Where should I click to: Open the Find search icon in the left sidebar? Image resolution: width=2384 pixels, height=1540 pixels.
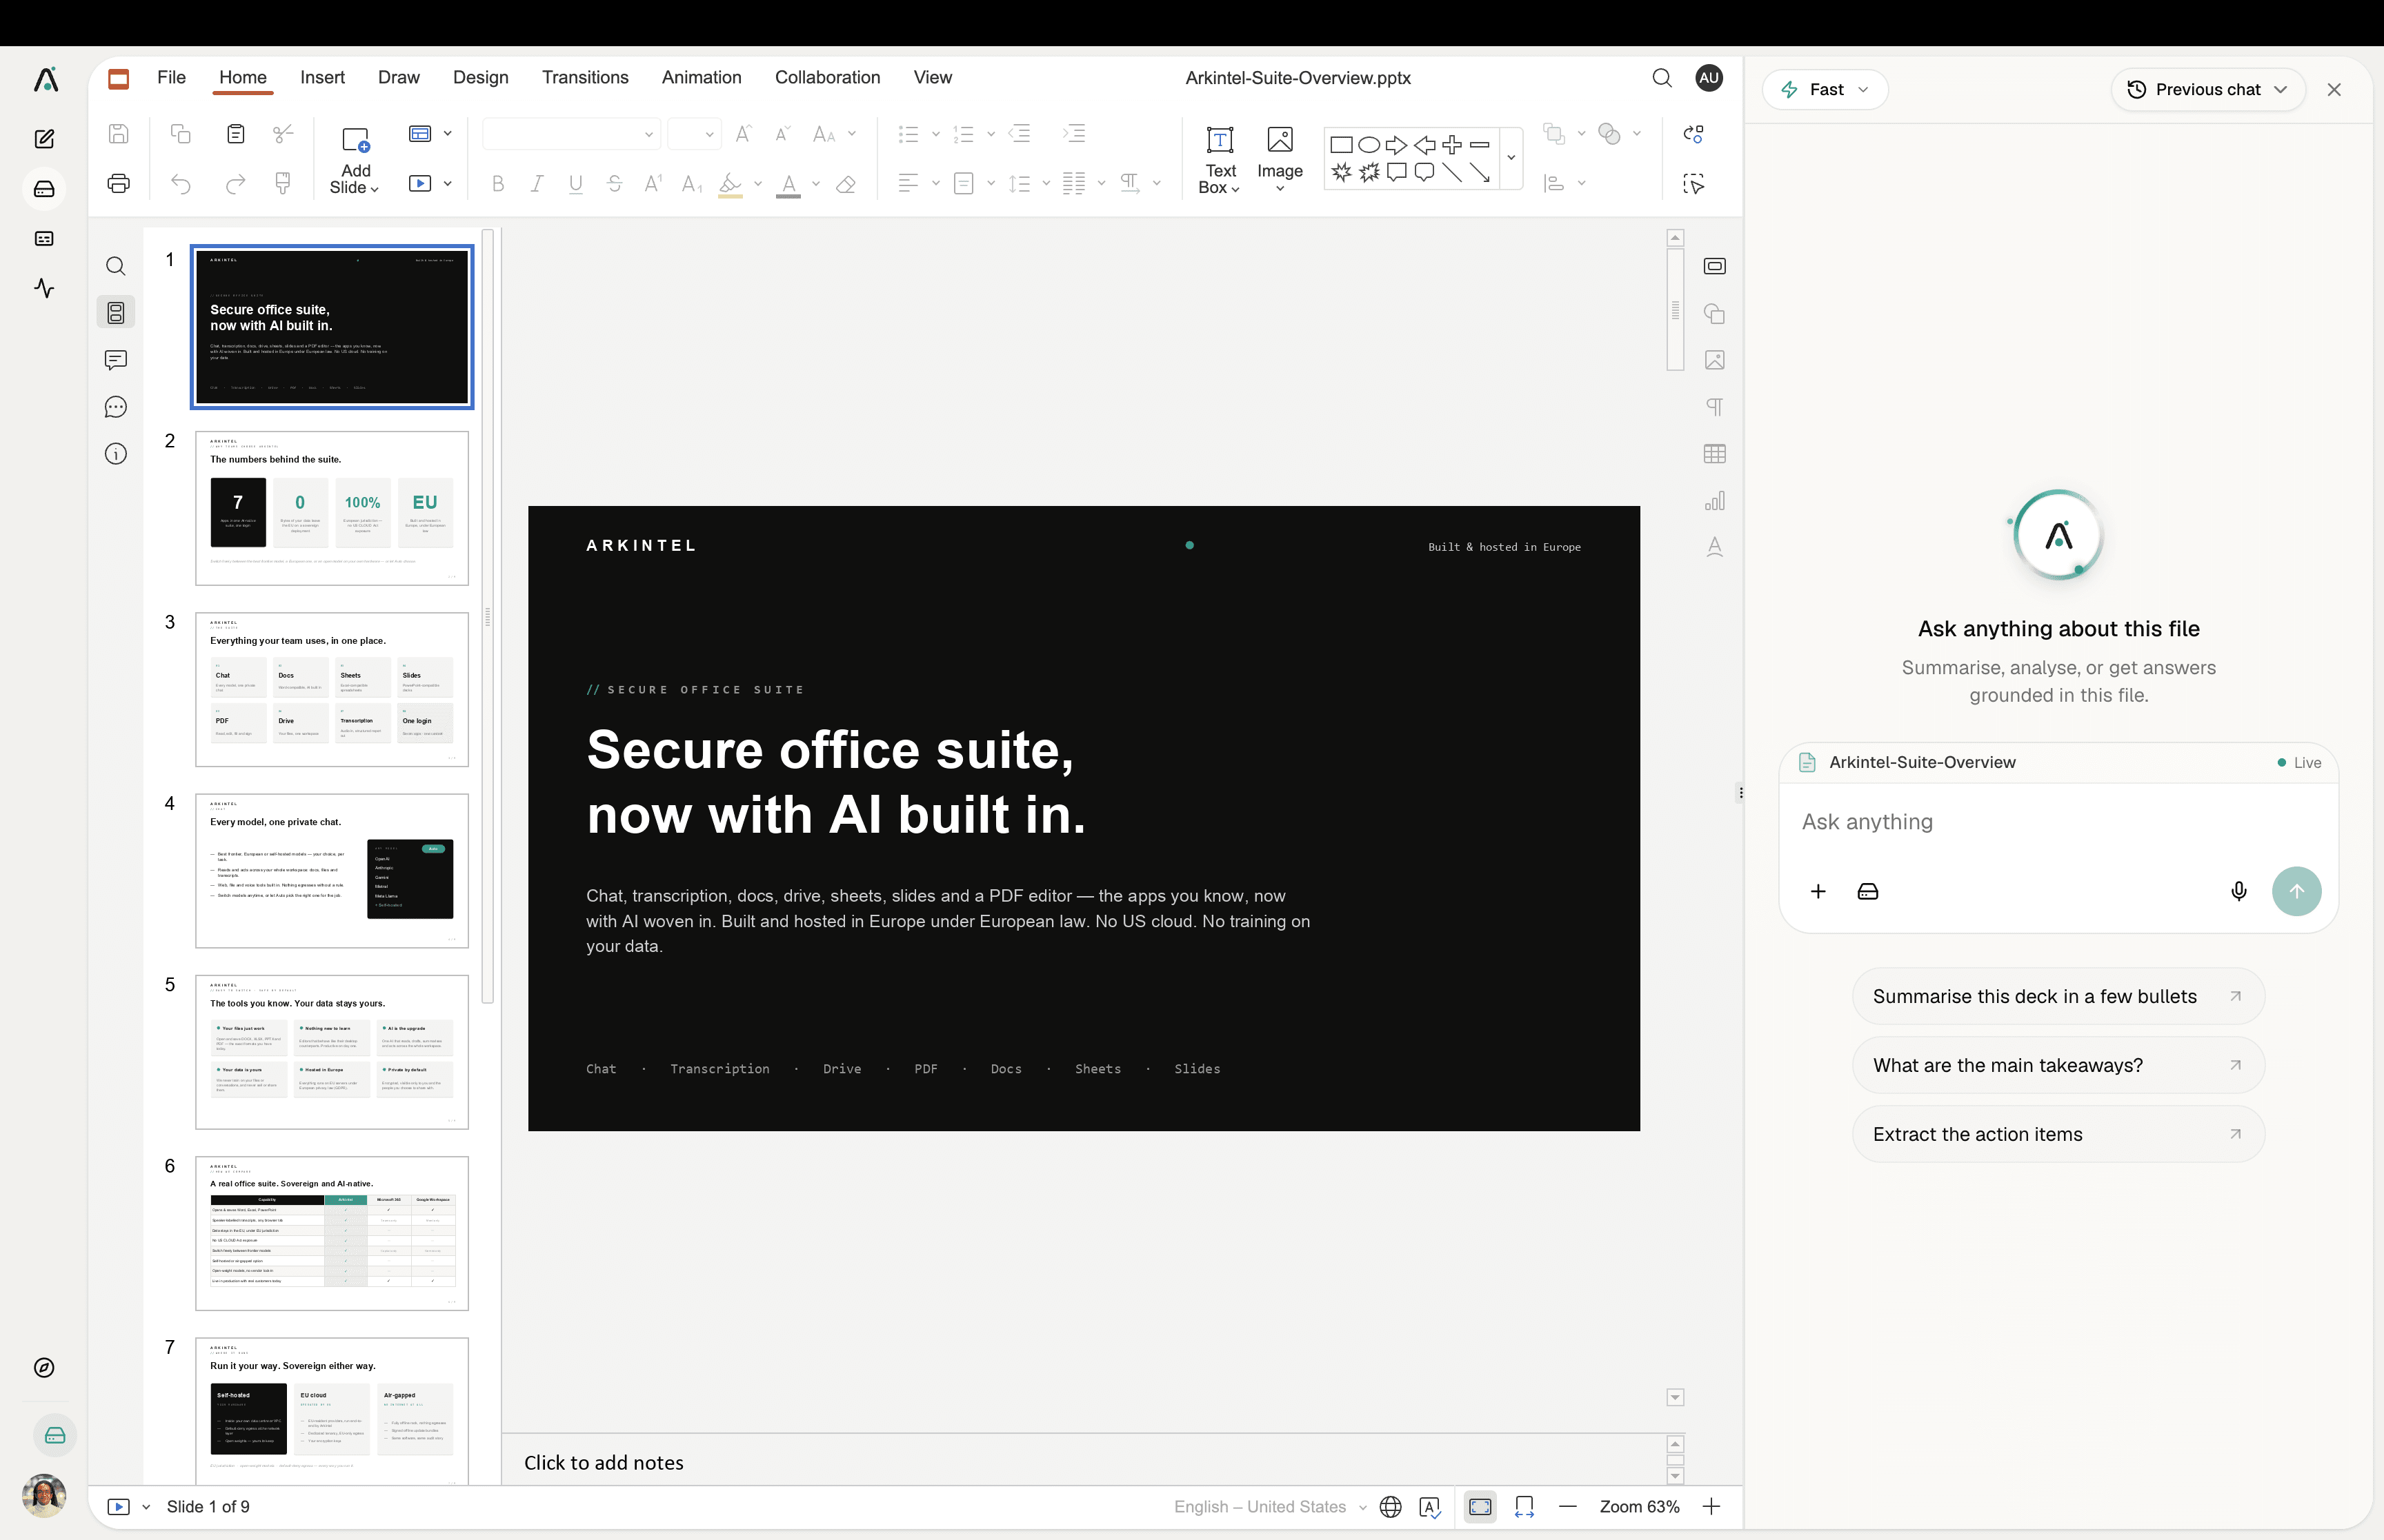[x=116, y=266]
